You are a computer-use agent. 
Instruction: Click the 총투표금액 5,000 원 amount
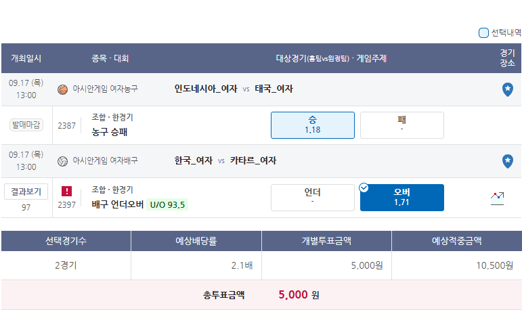tap(299, 294)
